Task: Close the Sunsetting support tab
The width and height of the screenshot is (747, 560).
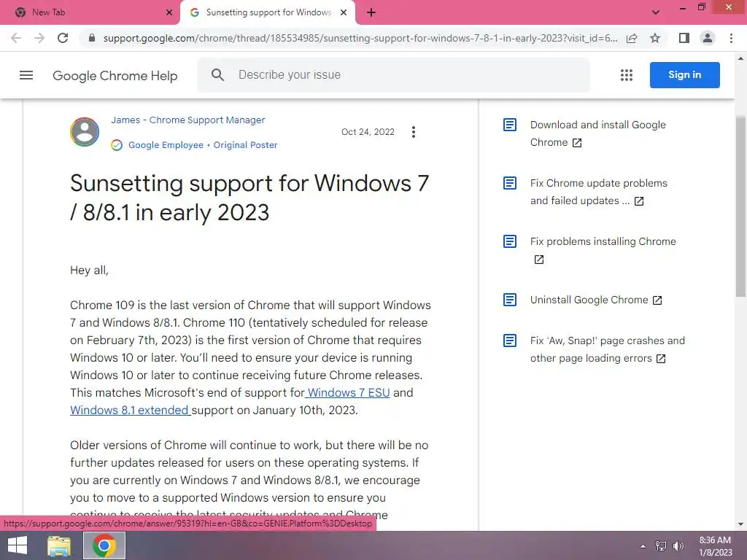Action: click(x=344, y=12)
